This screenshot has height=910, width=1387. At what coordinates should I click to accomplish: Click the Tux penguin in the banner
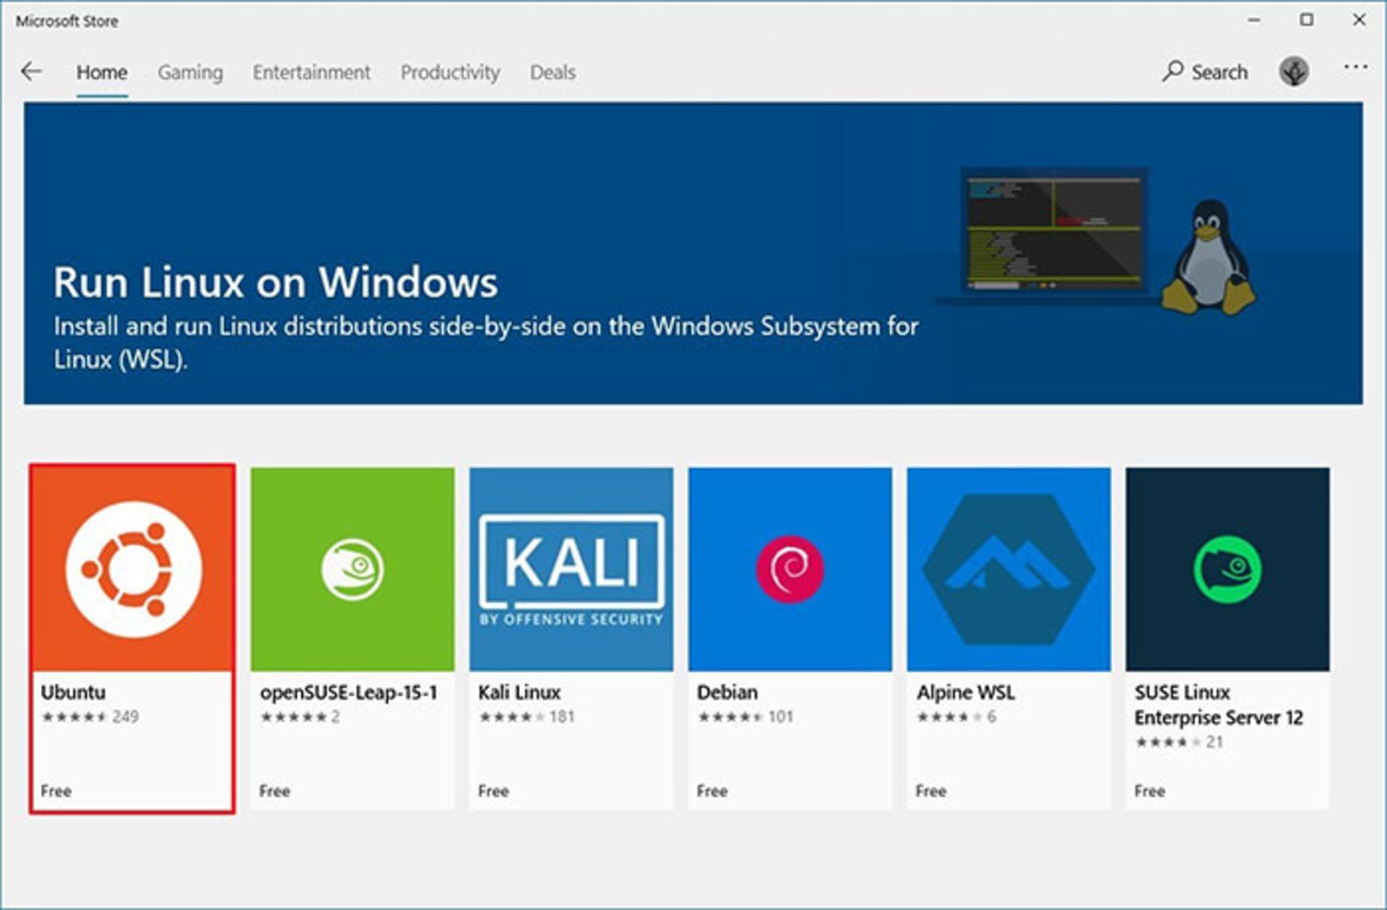[x=1209, y=257]
